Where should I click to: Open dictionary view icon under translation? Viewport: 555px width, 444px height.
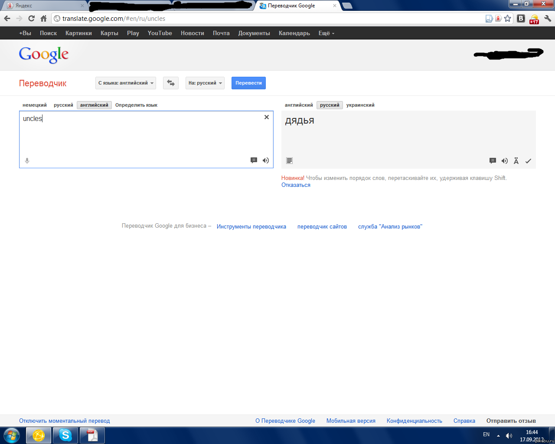coord(290,160)
